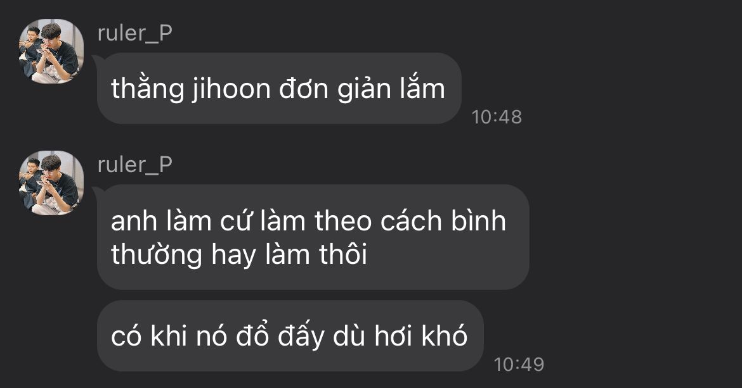
Task: Click the word 'bình' in the second message
Action: [478, 220]
